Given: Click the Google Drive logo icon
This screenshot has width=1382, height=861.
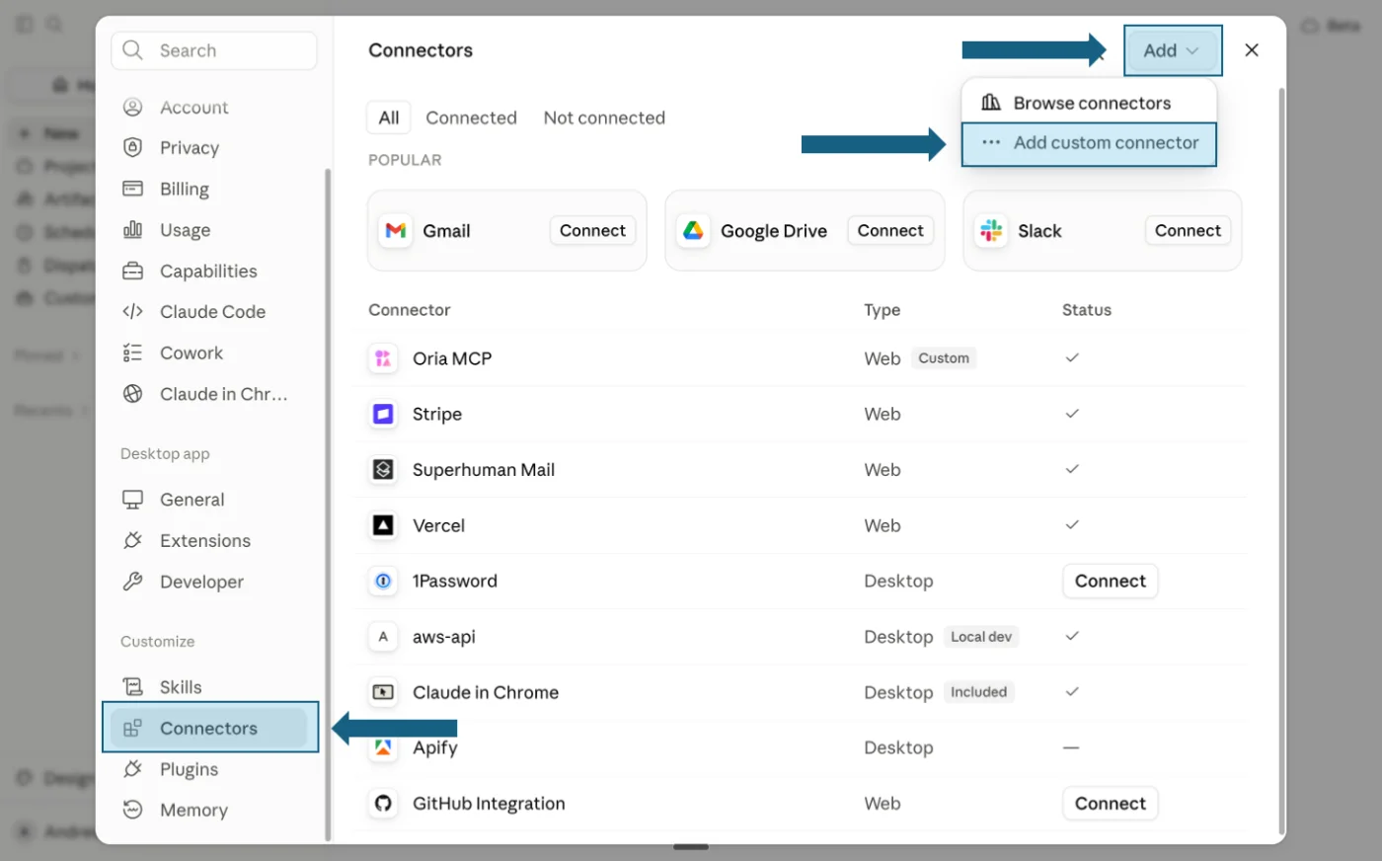Looking at the screenshot, I should (694, 230).
